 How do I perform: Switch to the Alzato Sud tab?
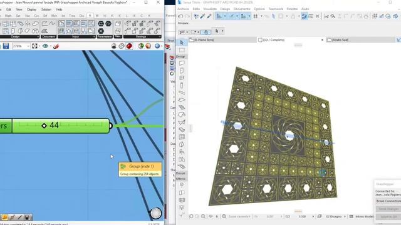[x=360, y=40]
